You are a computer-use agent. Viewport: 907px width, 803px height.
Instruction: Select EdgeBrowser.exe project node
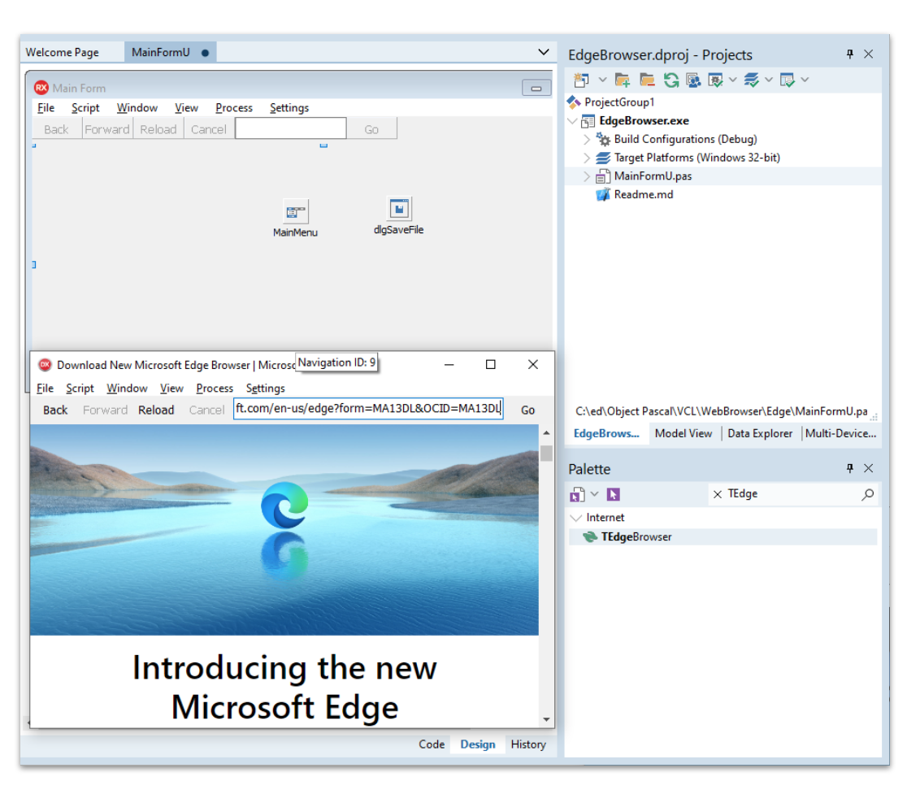click(x=644, y=121)
